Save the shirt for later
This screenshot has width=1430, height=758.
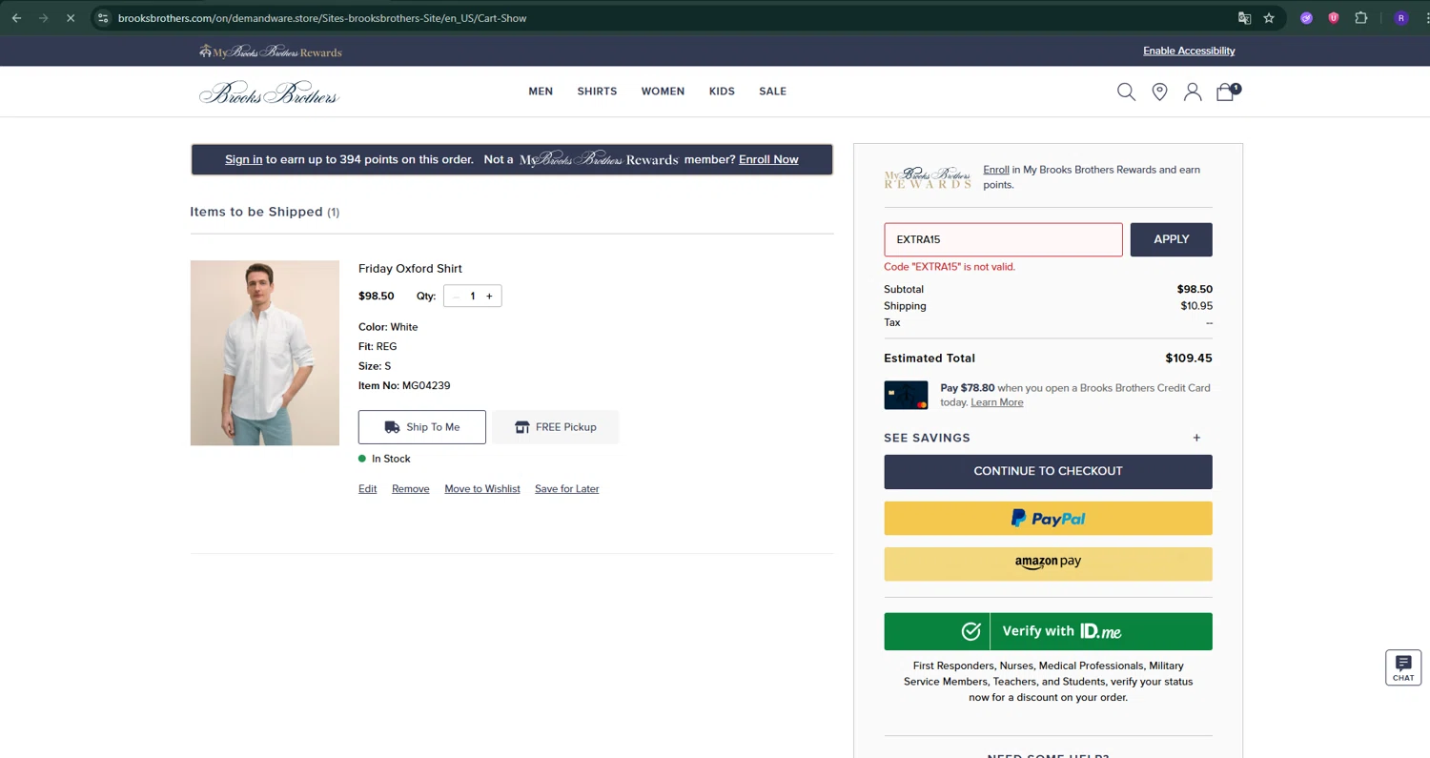click(x=566, y=489)
